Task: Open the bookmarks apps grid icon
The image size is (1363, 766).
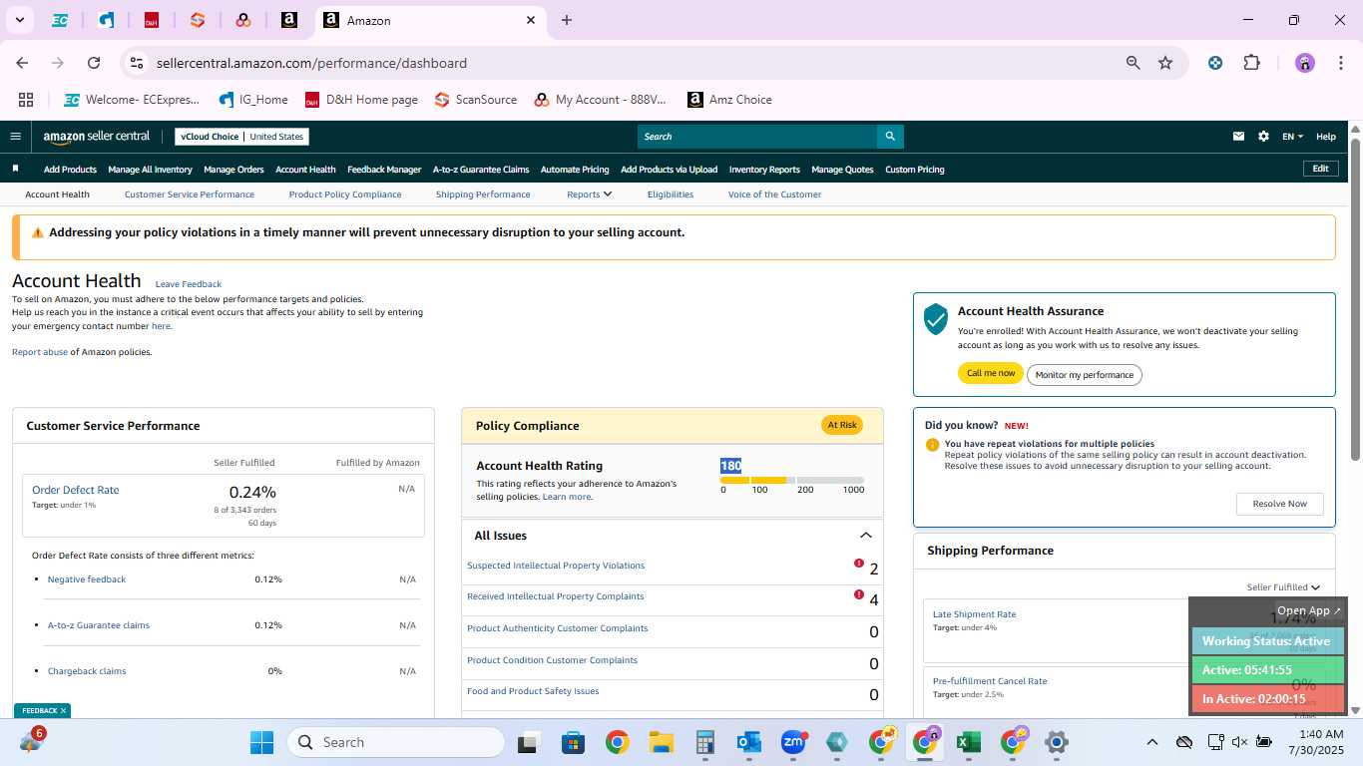Action: (26, 100)
